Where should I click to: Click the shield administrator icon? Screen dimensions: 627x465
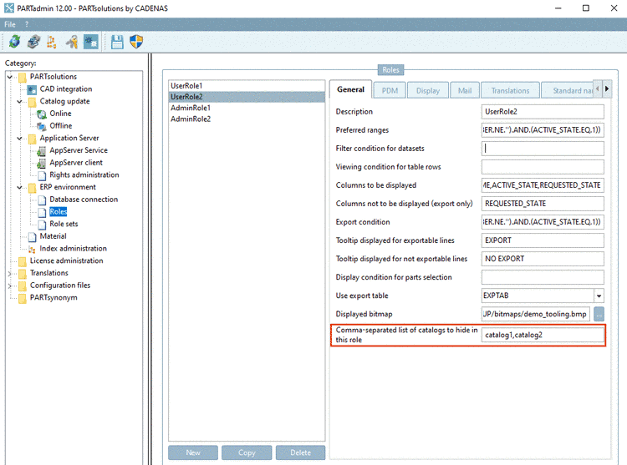point(136,42)
